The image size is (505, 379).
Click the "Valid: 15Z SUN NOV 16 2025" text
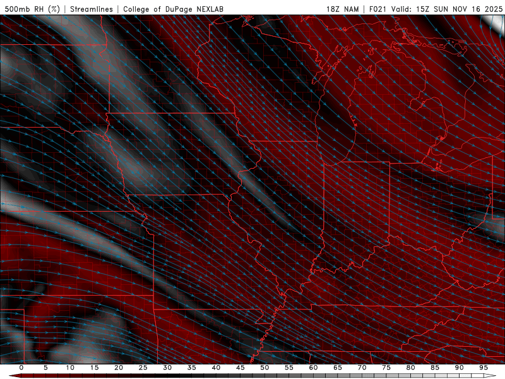coord(447,9)
